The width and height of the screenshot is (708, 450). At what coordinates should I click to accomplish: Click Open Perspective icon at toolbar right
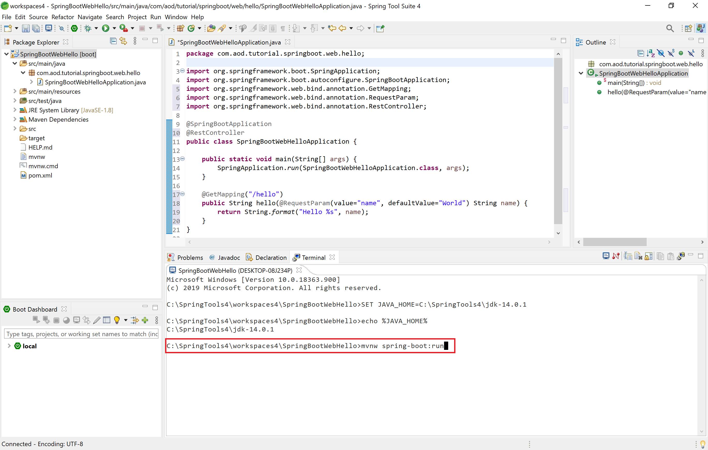tap(688, 28)
